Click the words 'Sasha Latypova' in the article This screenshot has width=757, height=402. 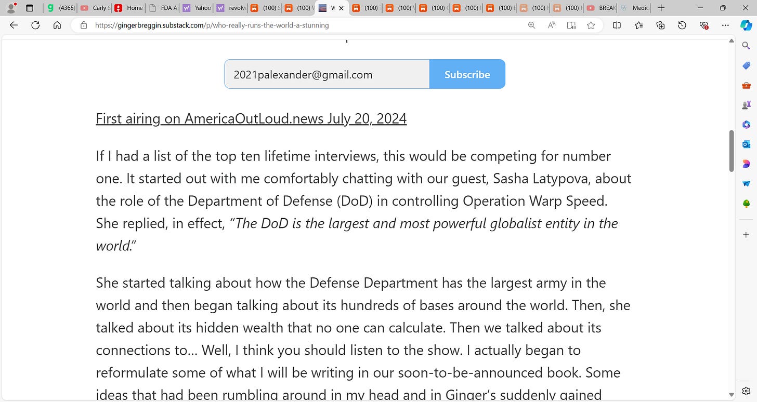(541, 179)
